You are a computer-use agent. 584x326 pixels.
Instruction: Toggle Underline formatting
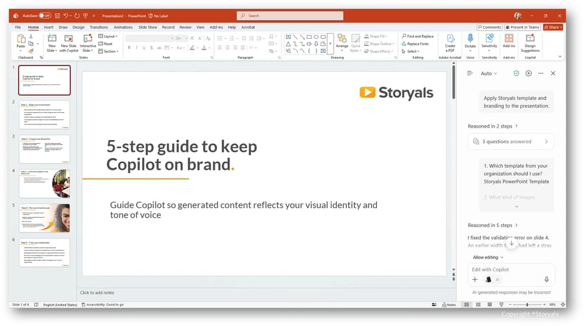(x=144, y=47)
